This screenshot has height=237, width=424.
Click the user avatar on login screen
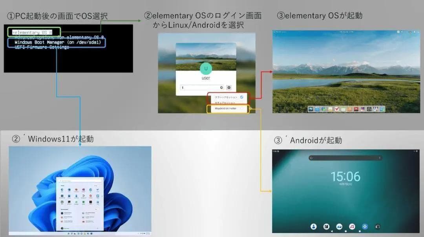click(206, 68)
